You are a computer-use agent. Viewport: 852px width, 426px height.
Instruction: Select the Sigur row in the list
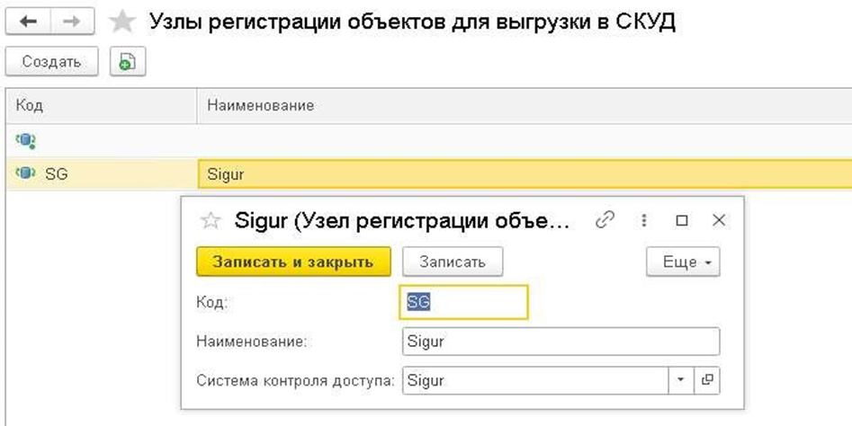click(522, 173)
